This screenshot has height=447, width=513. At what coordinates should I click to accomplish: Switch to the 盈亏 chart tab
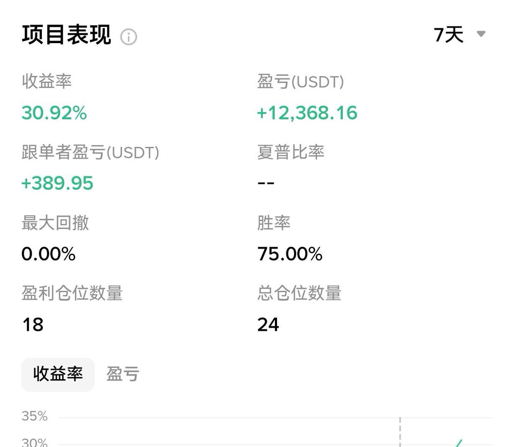[123, 374]
